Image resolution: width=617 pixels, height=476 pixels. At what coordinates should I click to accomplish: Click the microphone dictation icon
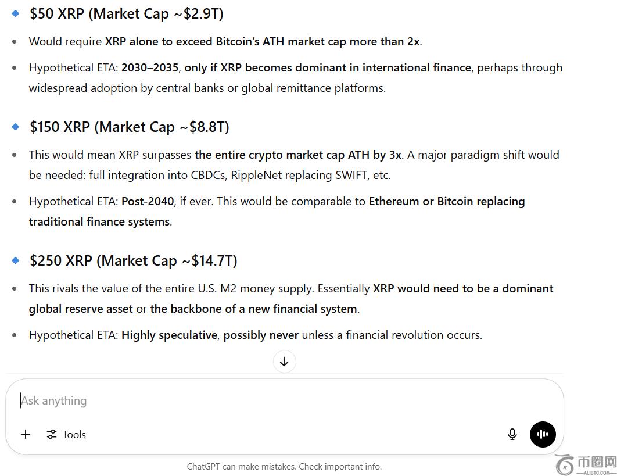[512, 434]
